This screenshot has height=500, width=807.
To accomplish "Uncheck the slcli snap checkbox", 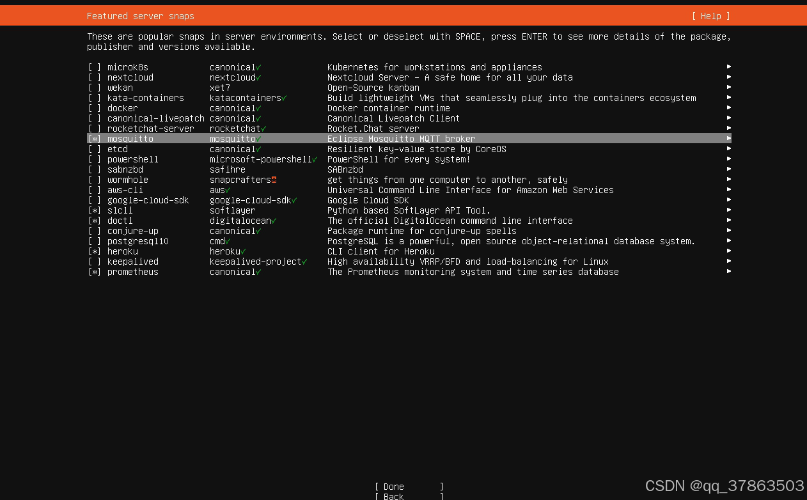I will (x=95, y=210).
